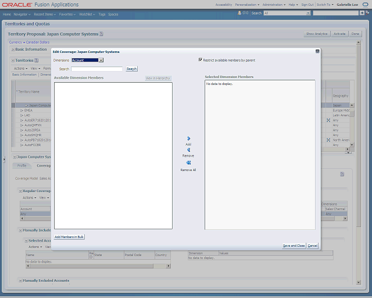Open the Watchlist menu

[x=87, y=14]
